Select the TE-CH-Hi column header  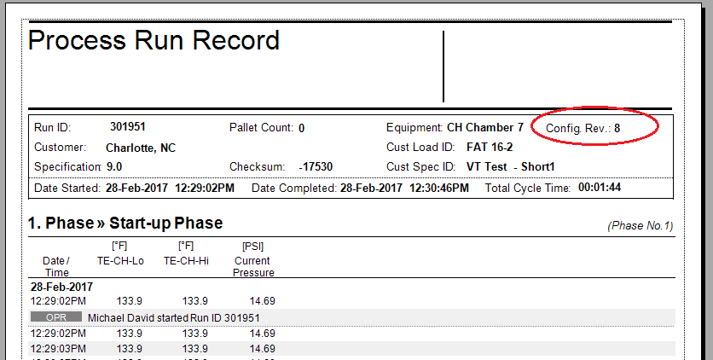tap(186, 261)
